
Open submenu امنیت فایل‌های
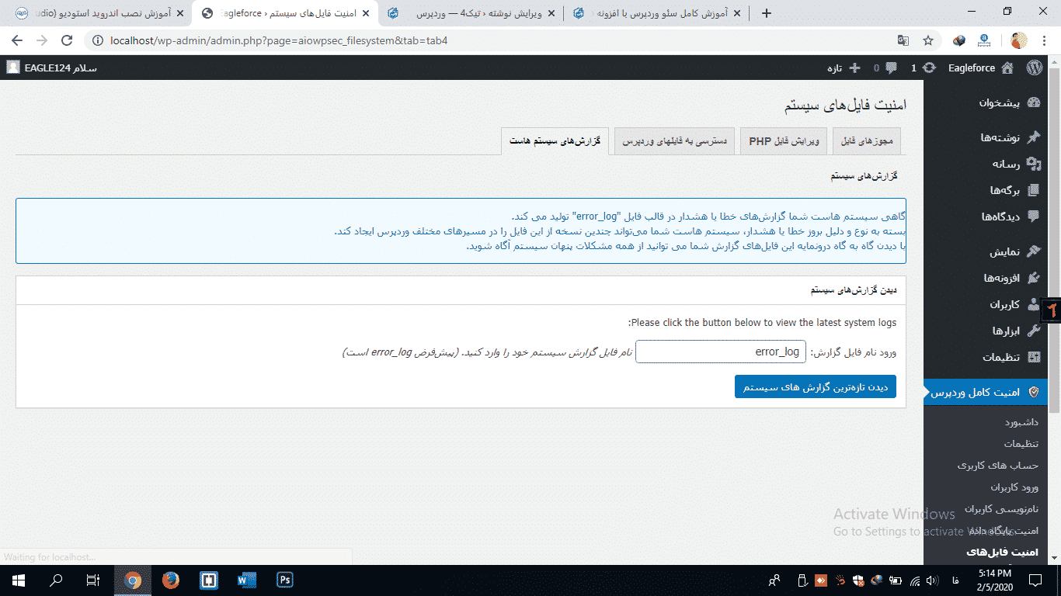[x=1003, y=553]
